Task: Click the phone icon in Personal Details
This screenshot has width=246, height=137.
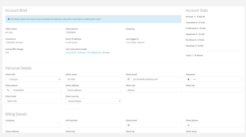Action: pos(8,90)
